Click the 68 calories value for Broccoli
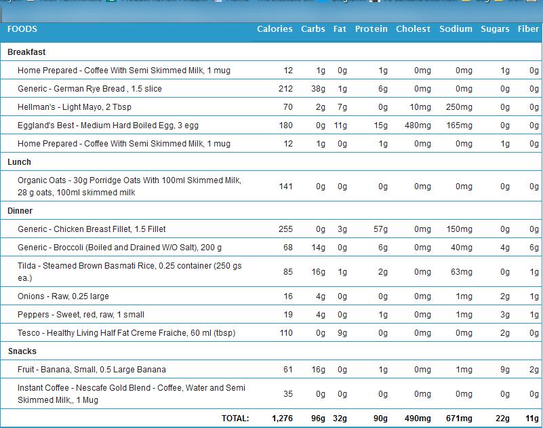The image size is (543, 428). [x=288, y=248]
